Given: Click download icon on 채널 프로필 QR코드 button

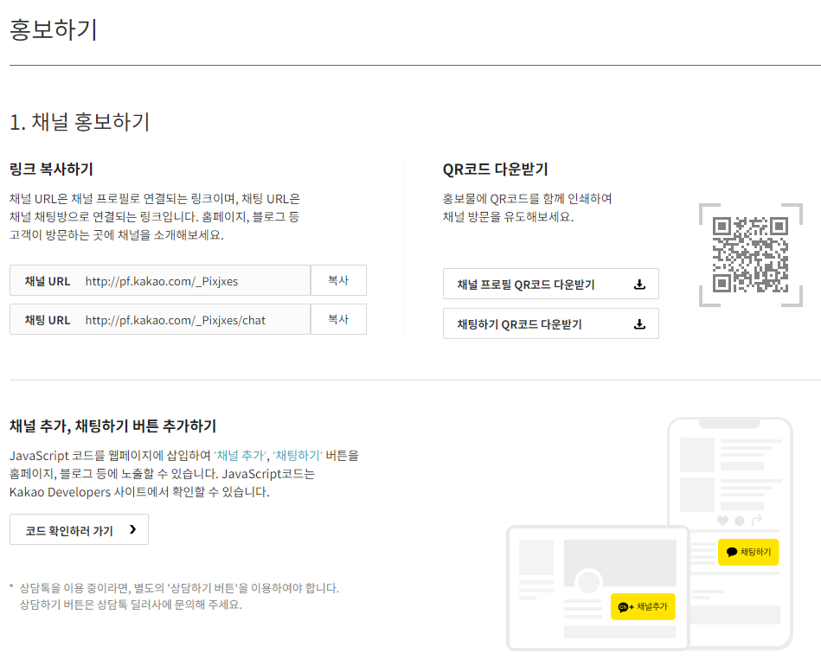Looking at the screenshot, I should pyautogui.click(x=639, y=285).
